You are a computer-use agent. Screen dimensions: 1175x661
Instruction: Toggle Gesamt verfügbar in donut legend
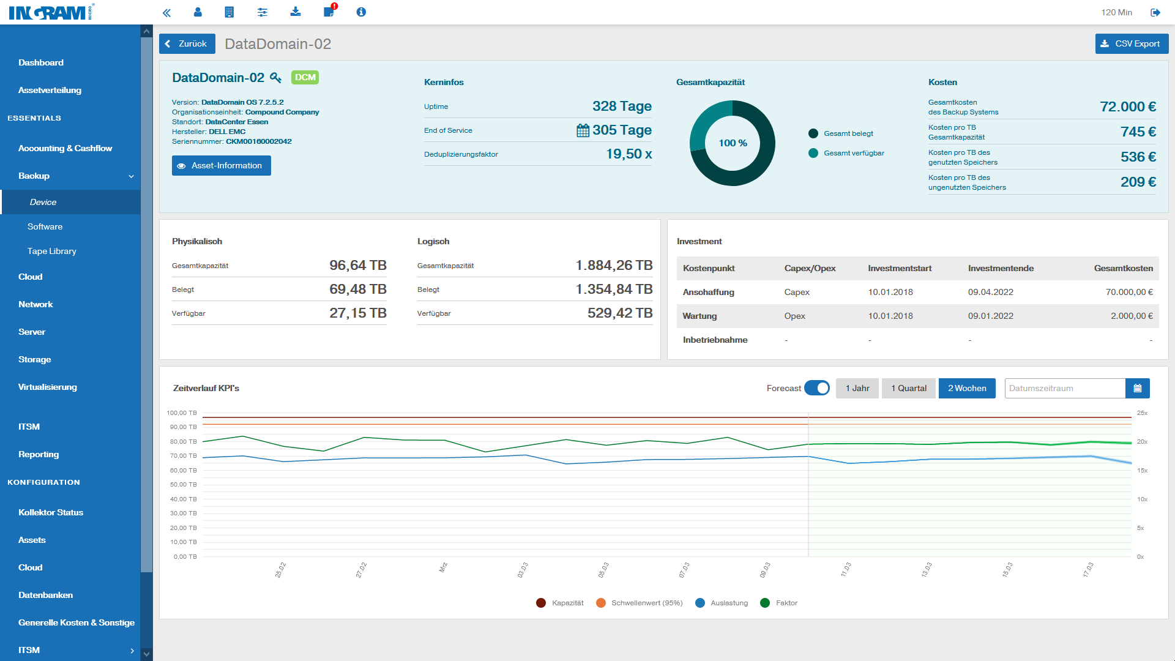[846, 153]
